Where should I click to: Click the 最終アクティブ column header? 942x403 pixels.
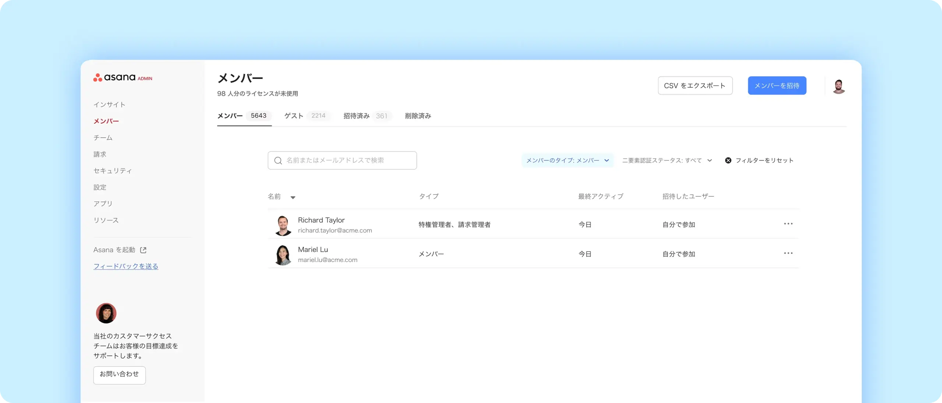601,197
